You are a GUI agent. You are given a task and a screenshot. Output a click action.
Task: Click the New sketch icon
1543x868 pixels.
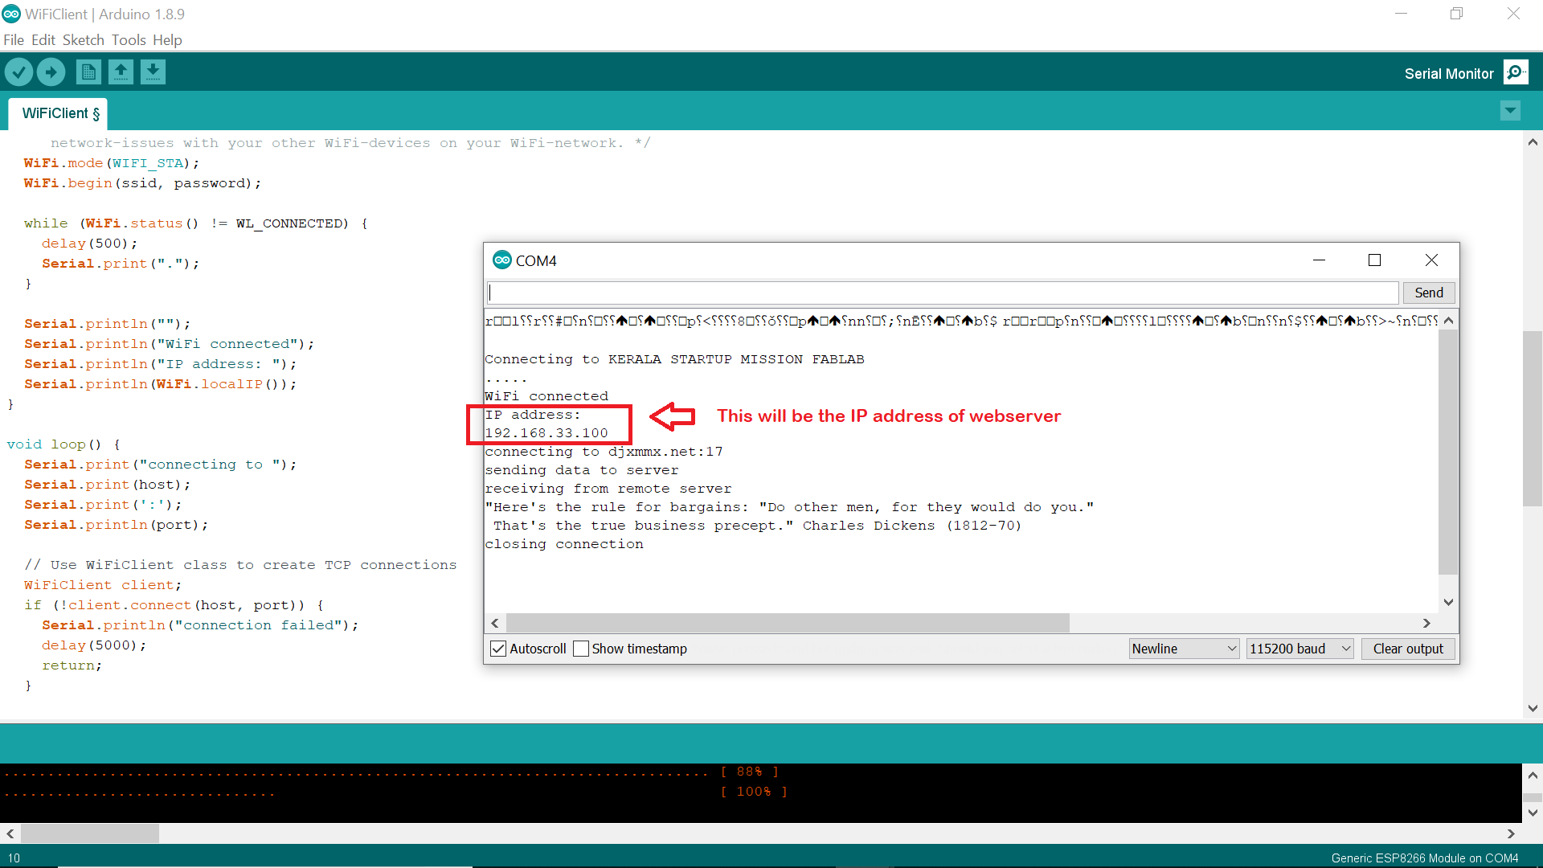tap(88, 72)
